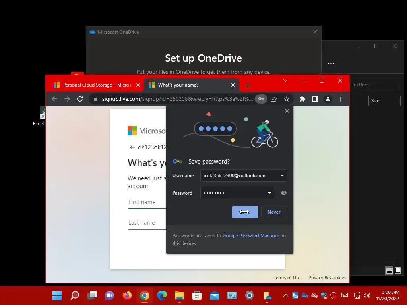
Task: Open a new tab with the plus button
Action: (x=248, y=85)
